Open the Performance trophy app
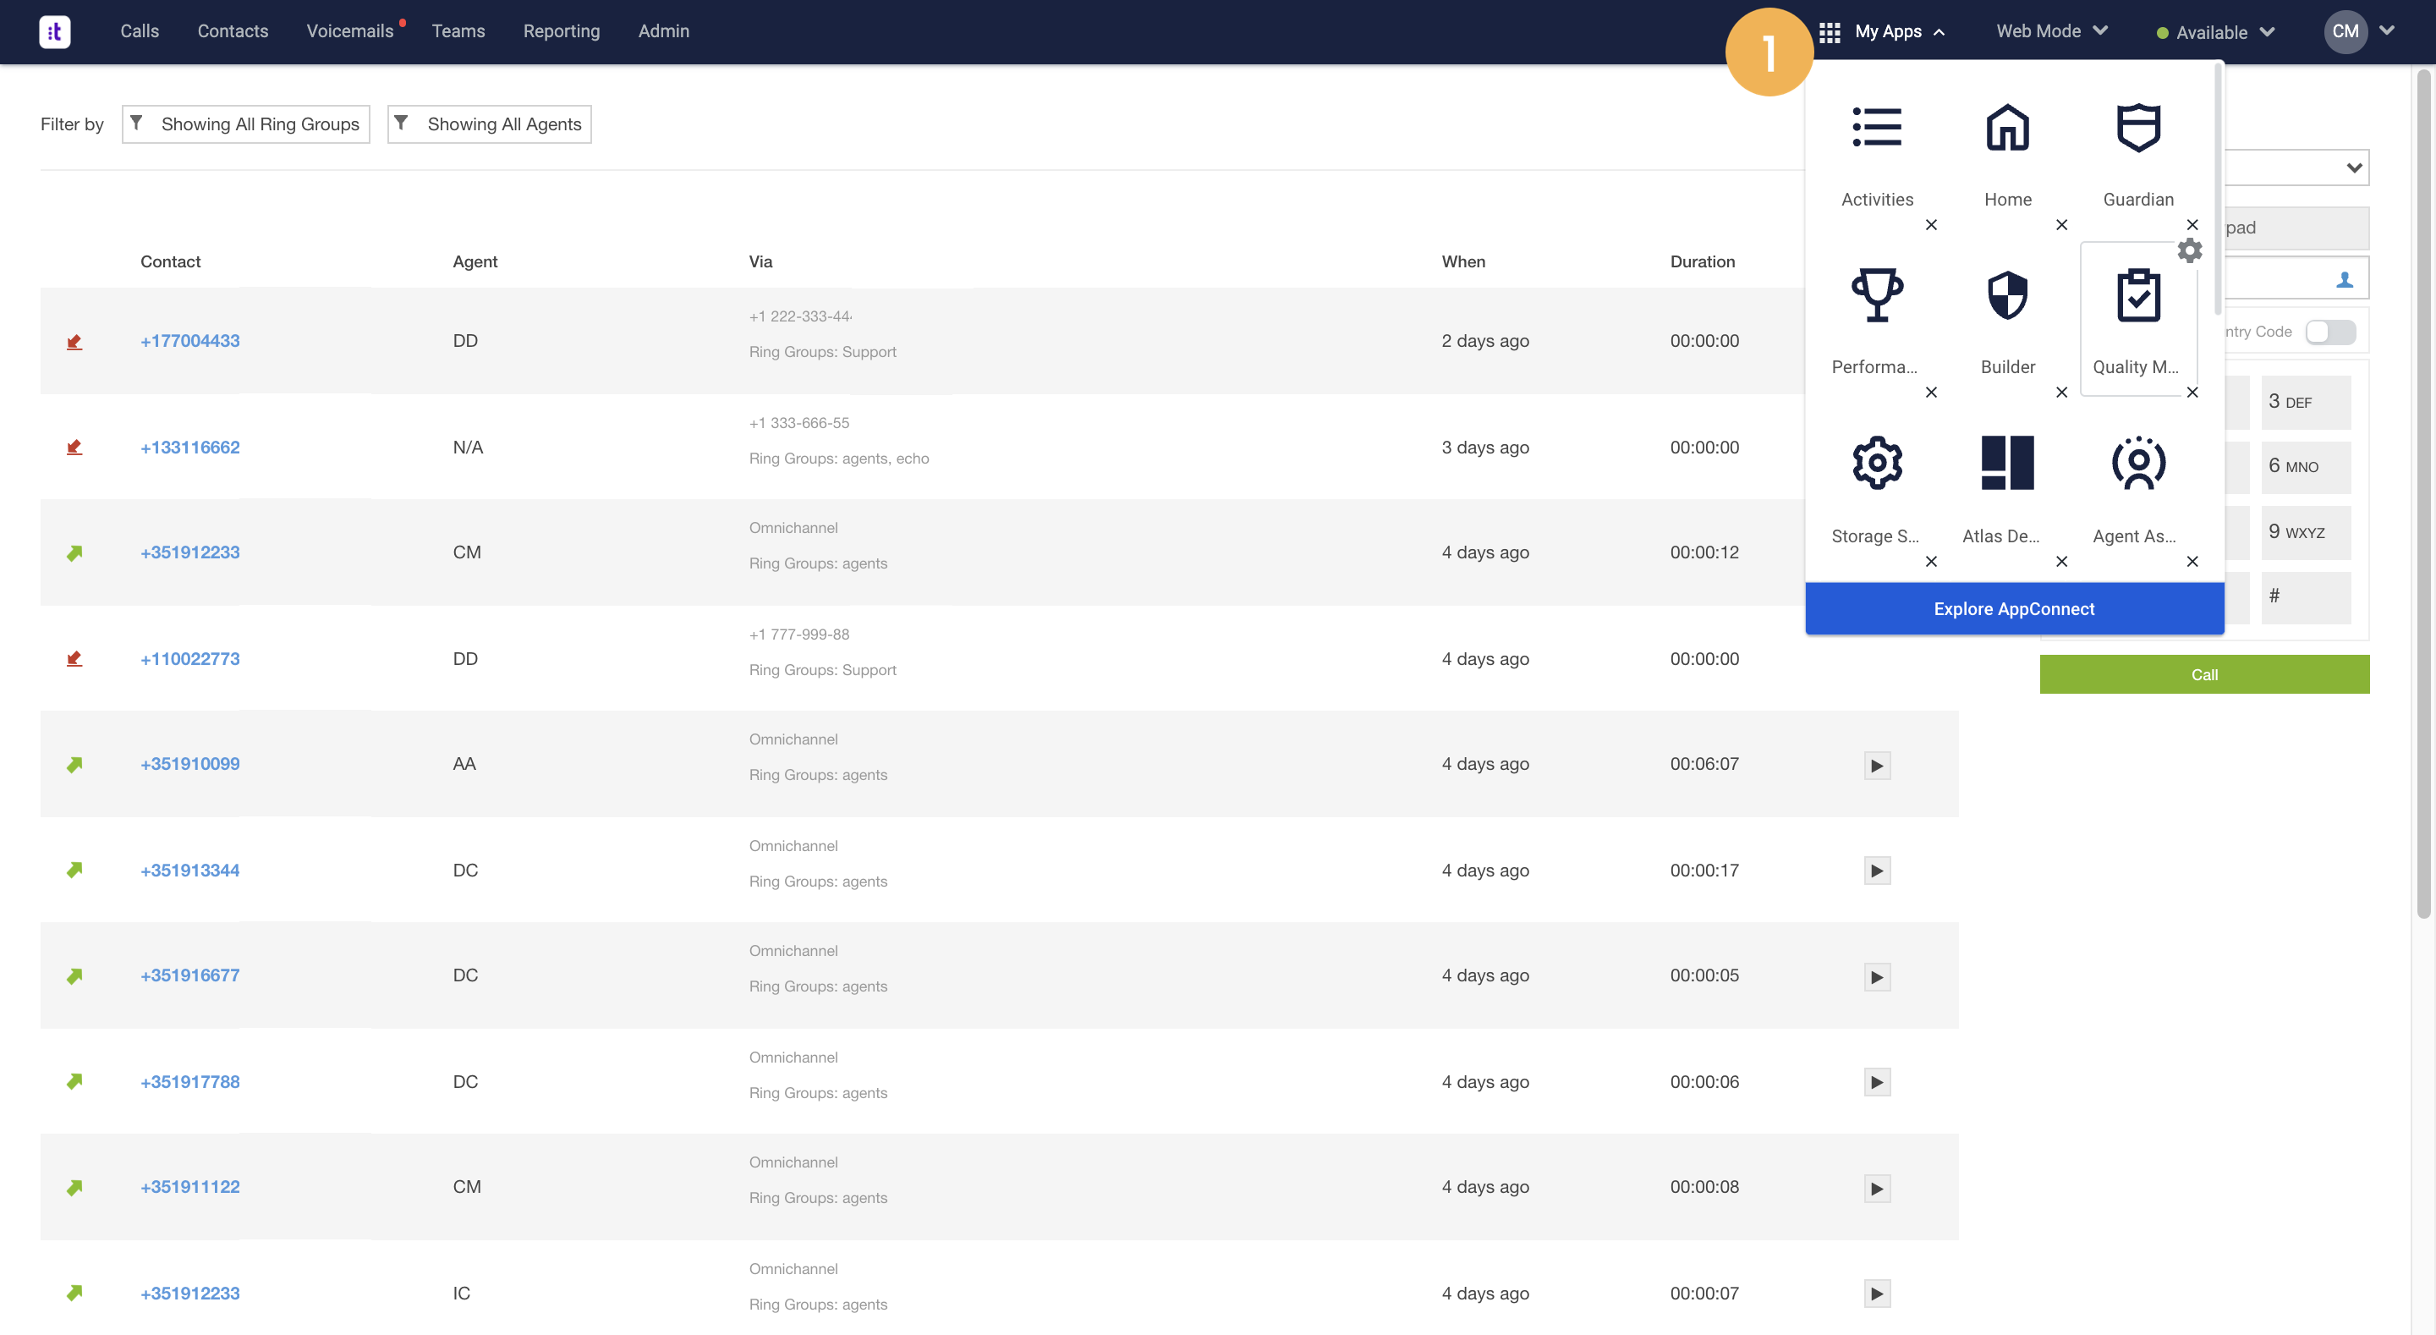Viewport: 2436px width, 1335px height. pos(1876,320)
